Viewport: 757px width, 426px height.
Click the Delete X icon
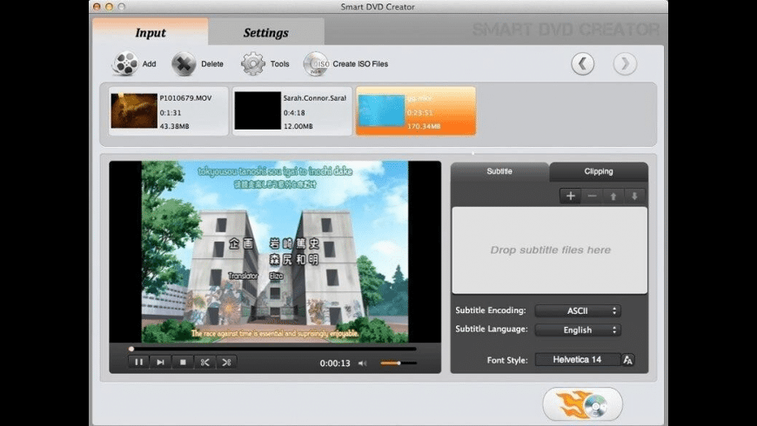click(184, 63)
